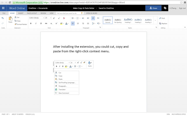
Task: Switch to the PAGE LAYOUT tab
Action: click(x=32, y=13)
